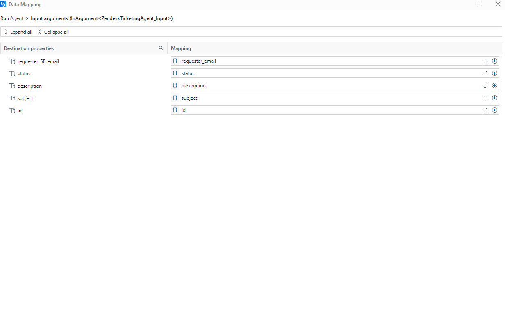Open expanded editor for subject mapping

point(486,98)
